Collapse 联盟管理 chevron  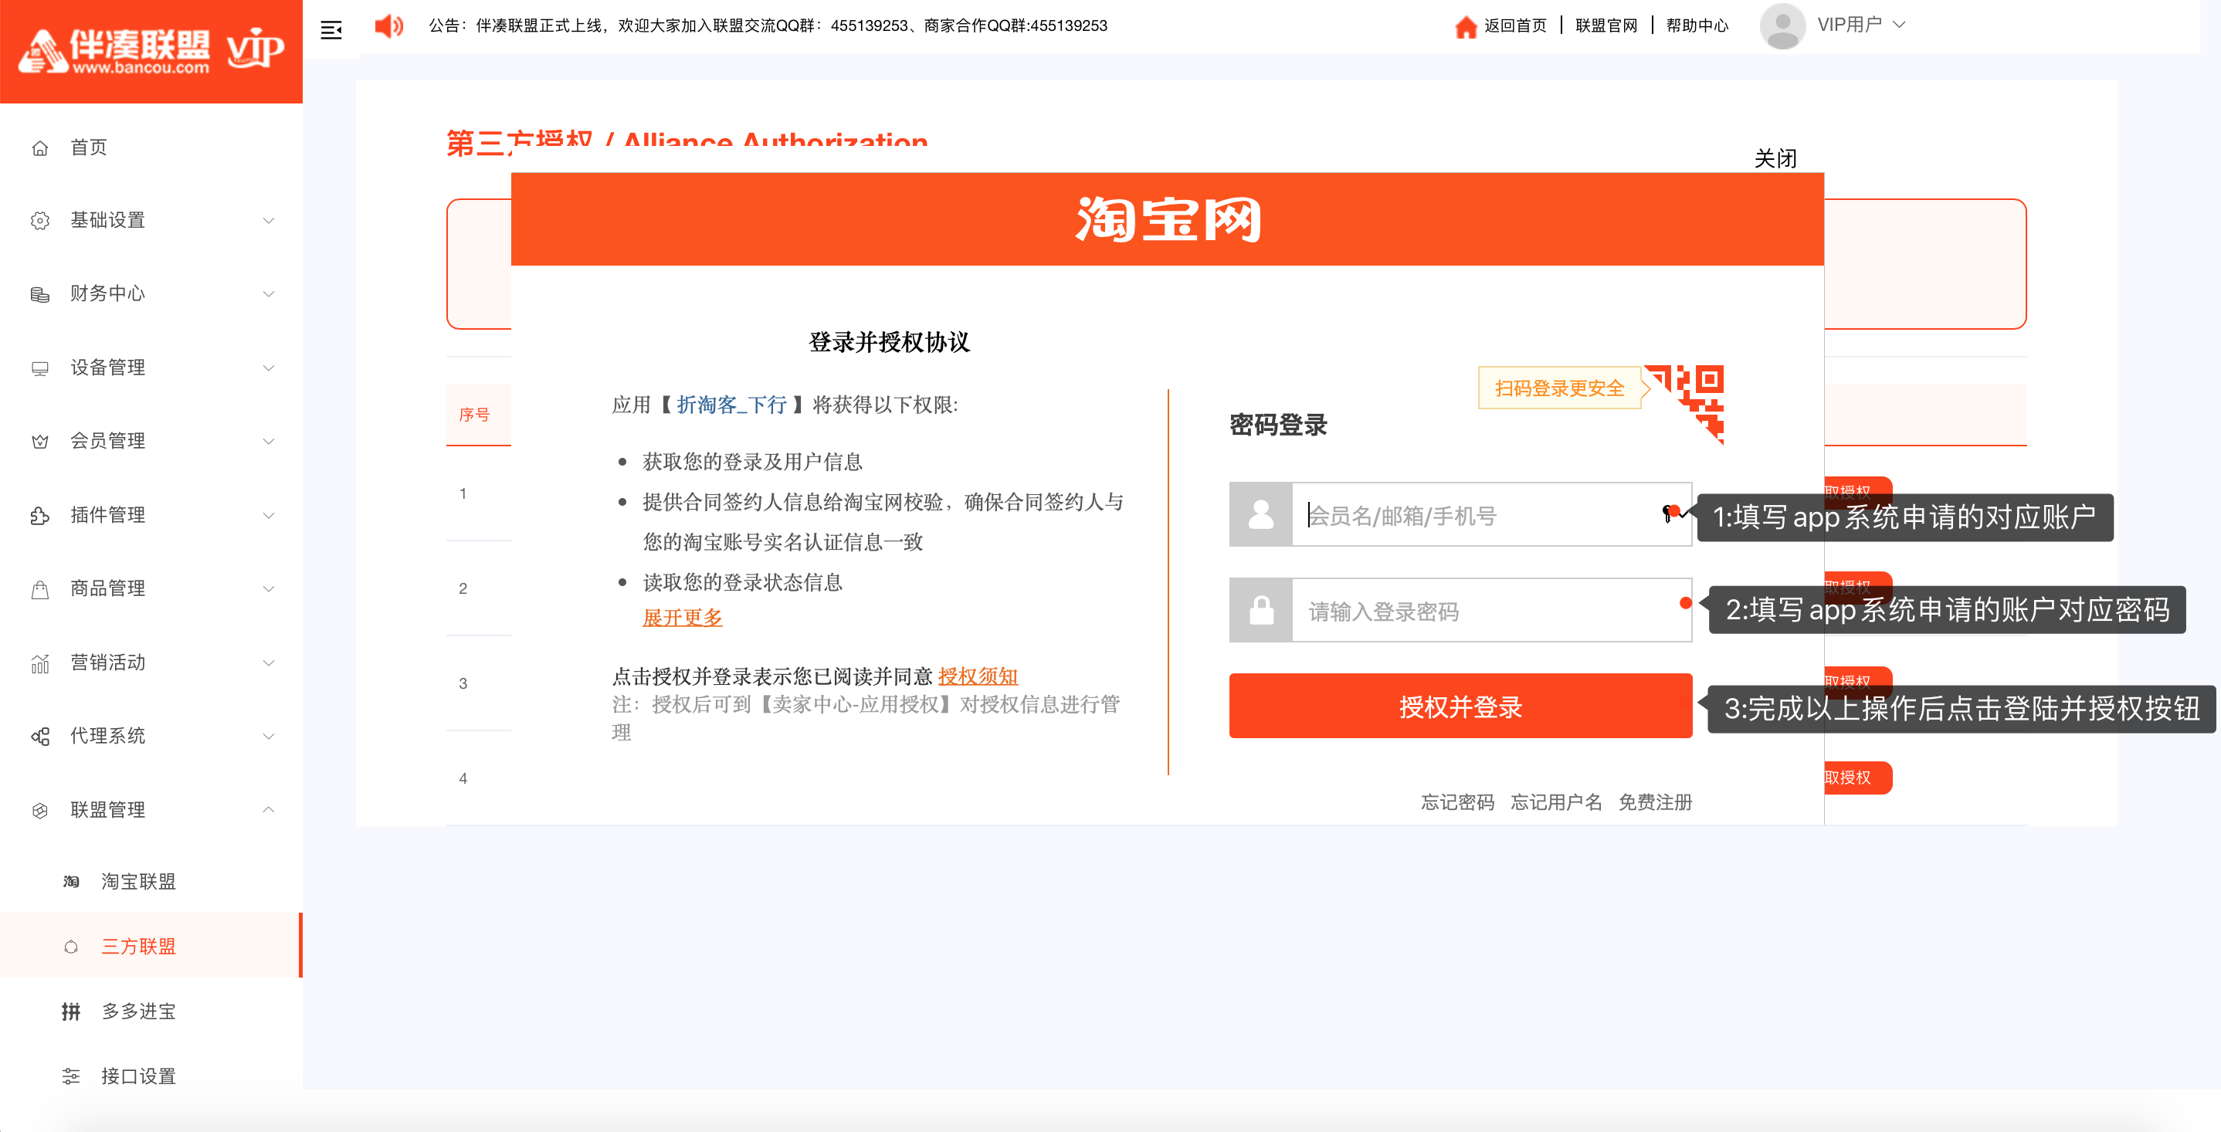(x=268, y=809)
